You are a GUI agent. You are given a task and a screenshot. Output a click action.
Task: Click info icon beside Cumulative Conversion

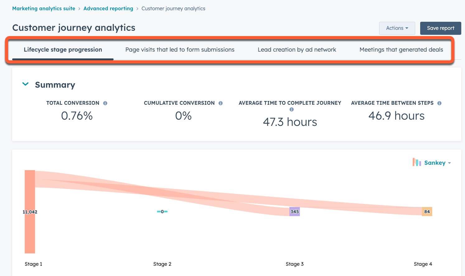coord(220,103)
